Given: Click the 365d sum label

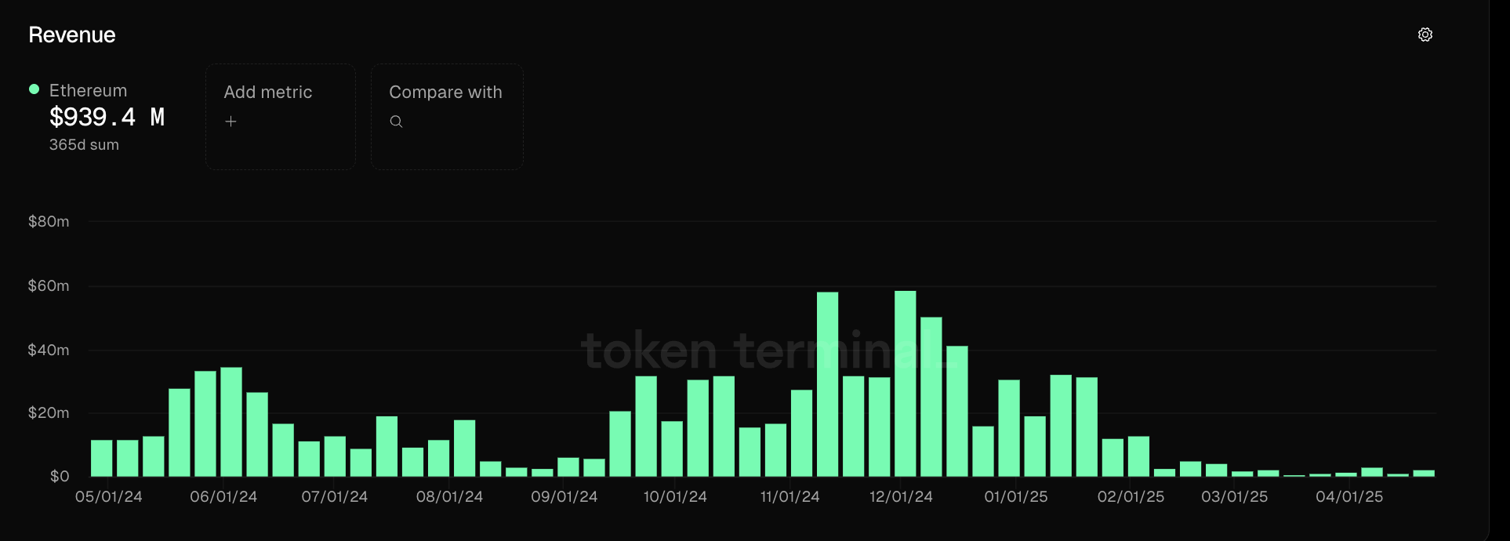Looking at the screenshot, I should (x=84, y=144).
